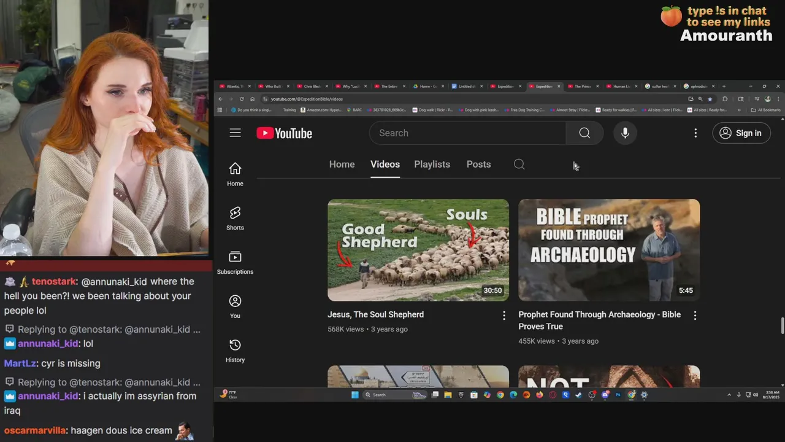
Task: Select the channel Videos tab
Action: point(385,165)
